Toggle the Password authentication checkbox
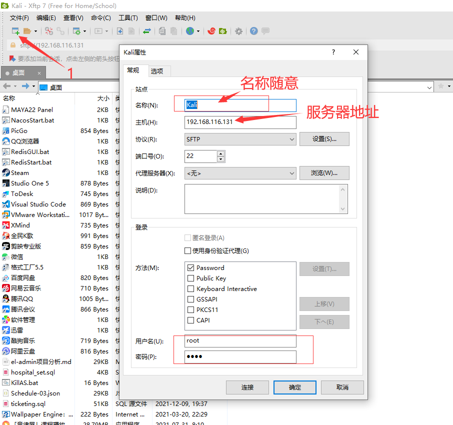Image resolution: width=453 pixels, height=425 pixels. click(x=190, y=268)
